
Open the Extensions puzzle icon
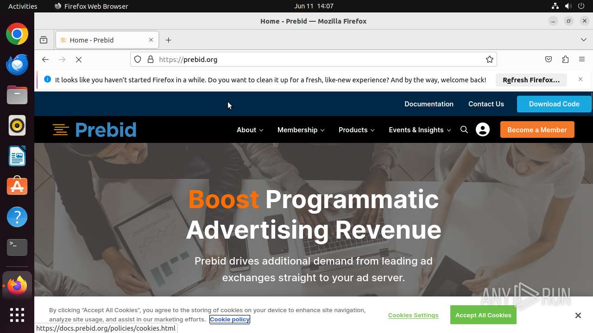pos(565,59)
